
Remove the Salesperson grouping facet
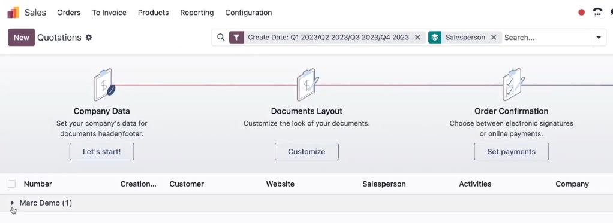pyautogui.click(x=494, y=38)
